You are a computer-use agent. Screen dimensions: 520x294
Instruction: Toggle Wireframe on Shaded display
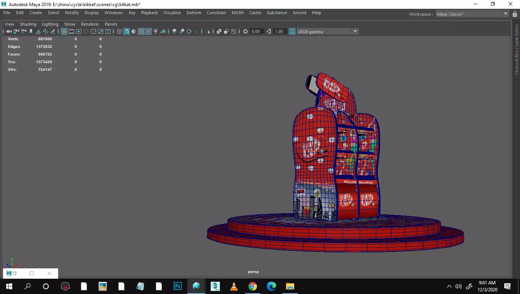click(141, 31)
